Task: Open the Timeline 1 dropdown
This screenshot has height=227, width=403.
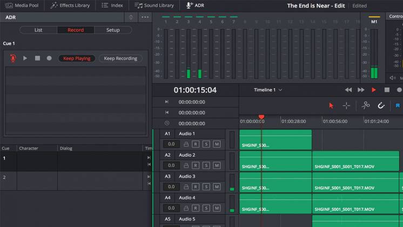Action: pyautogui.click(x=268, y=90)
